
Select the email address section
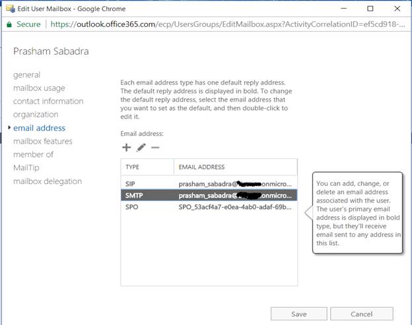(39, 128)
